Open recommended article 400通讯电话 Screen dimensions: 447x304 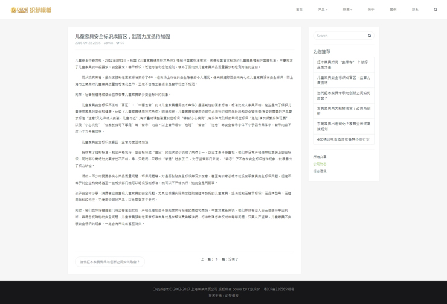(x=343, y=139)
